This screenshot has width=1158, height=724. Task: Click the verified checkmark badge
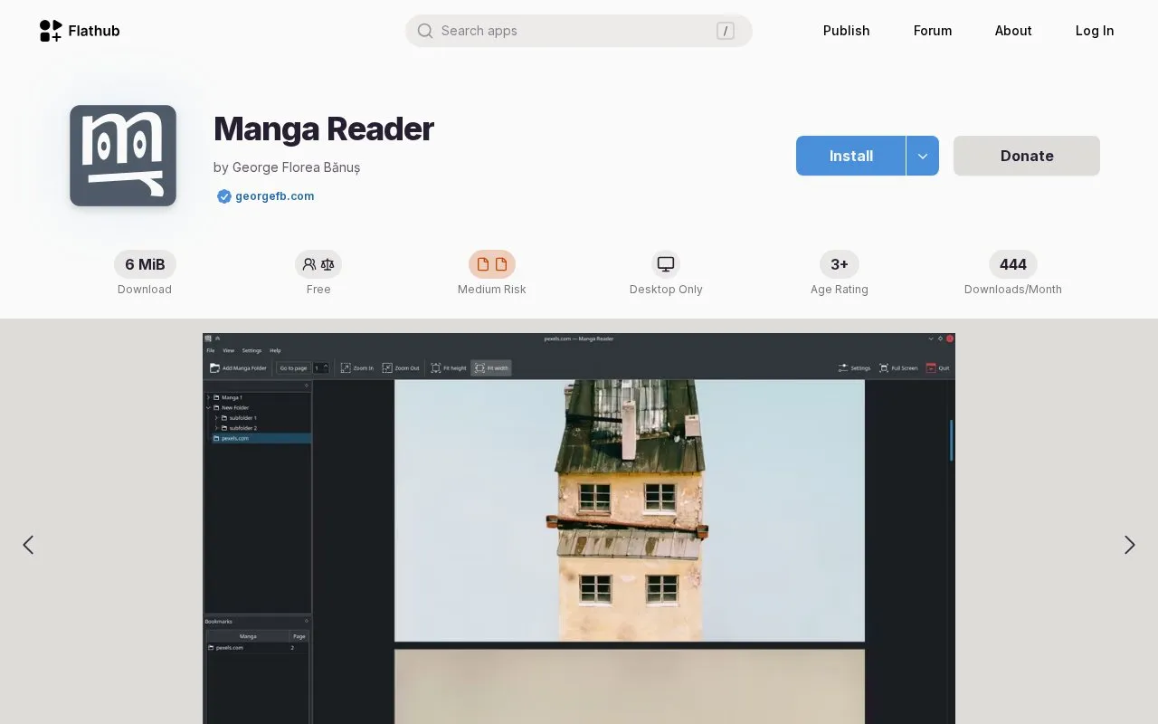pos(223,196)
